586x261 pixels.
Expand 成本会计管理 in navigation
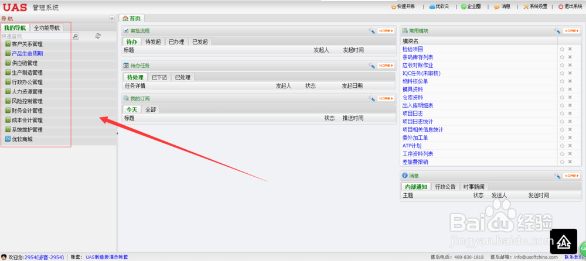(27, 120)
